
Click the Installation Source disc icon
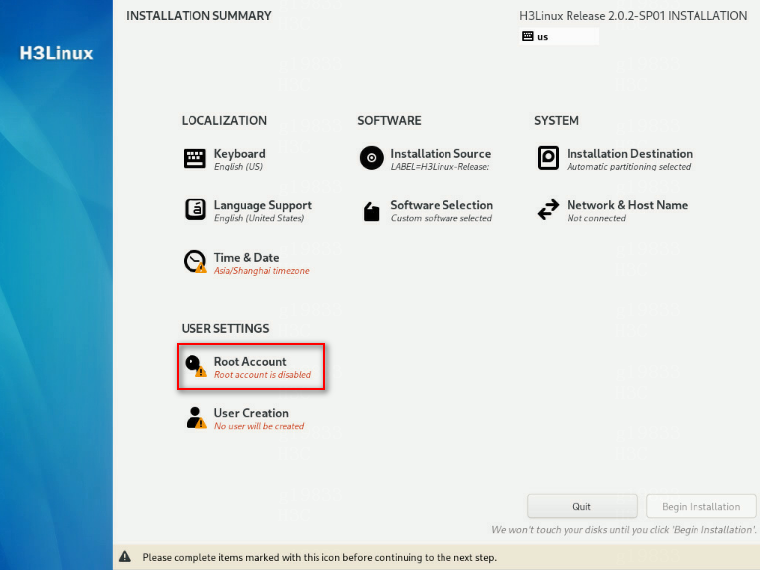point(372,158)
